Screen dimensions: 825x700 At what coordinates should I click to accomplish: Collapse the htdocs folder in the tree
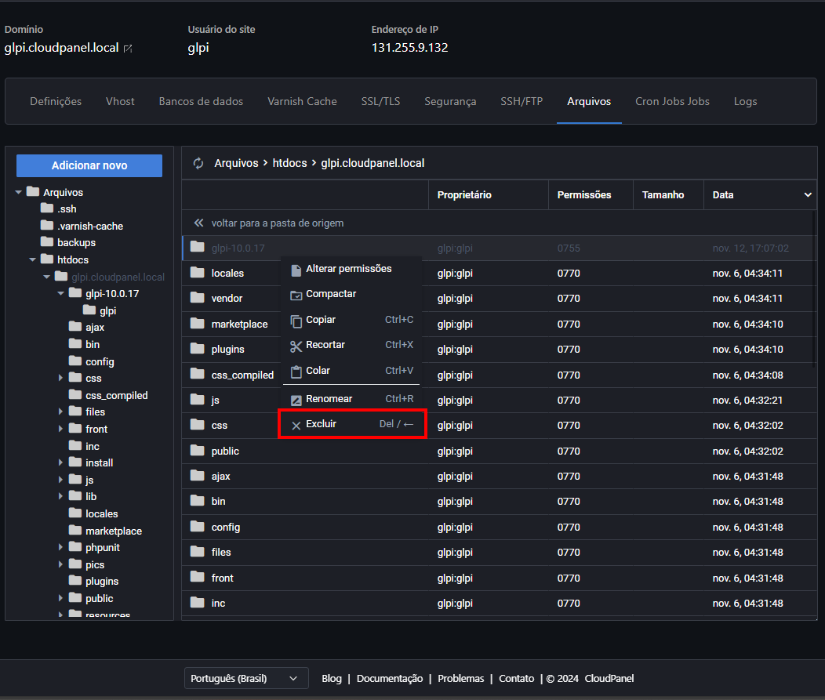[x=33, y=259]
